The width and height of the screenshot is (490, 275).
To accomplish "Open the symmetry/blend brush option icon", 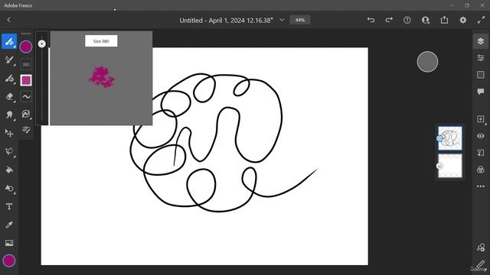I will 26,114.
